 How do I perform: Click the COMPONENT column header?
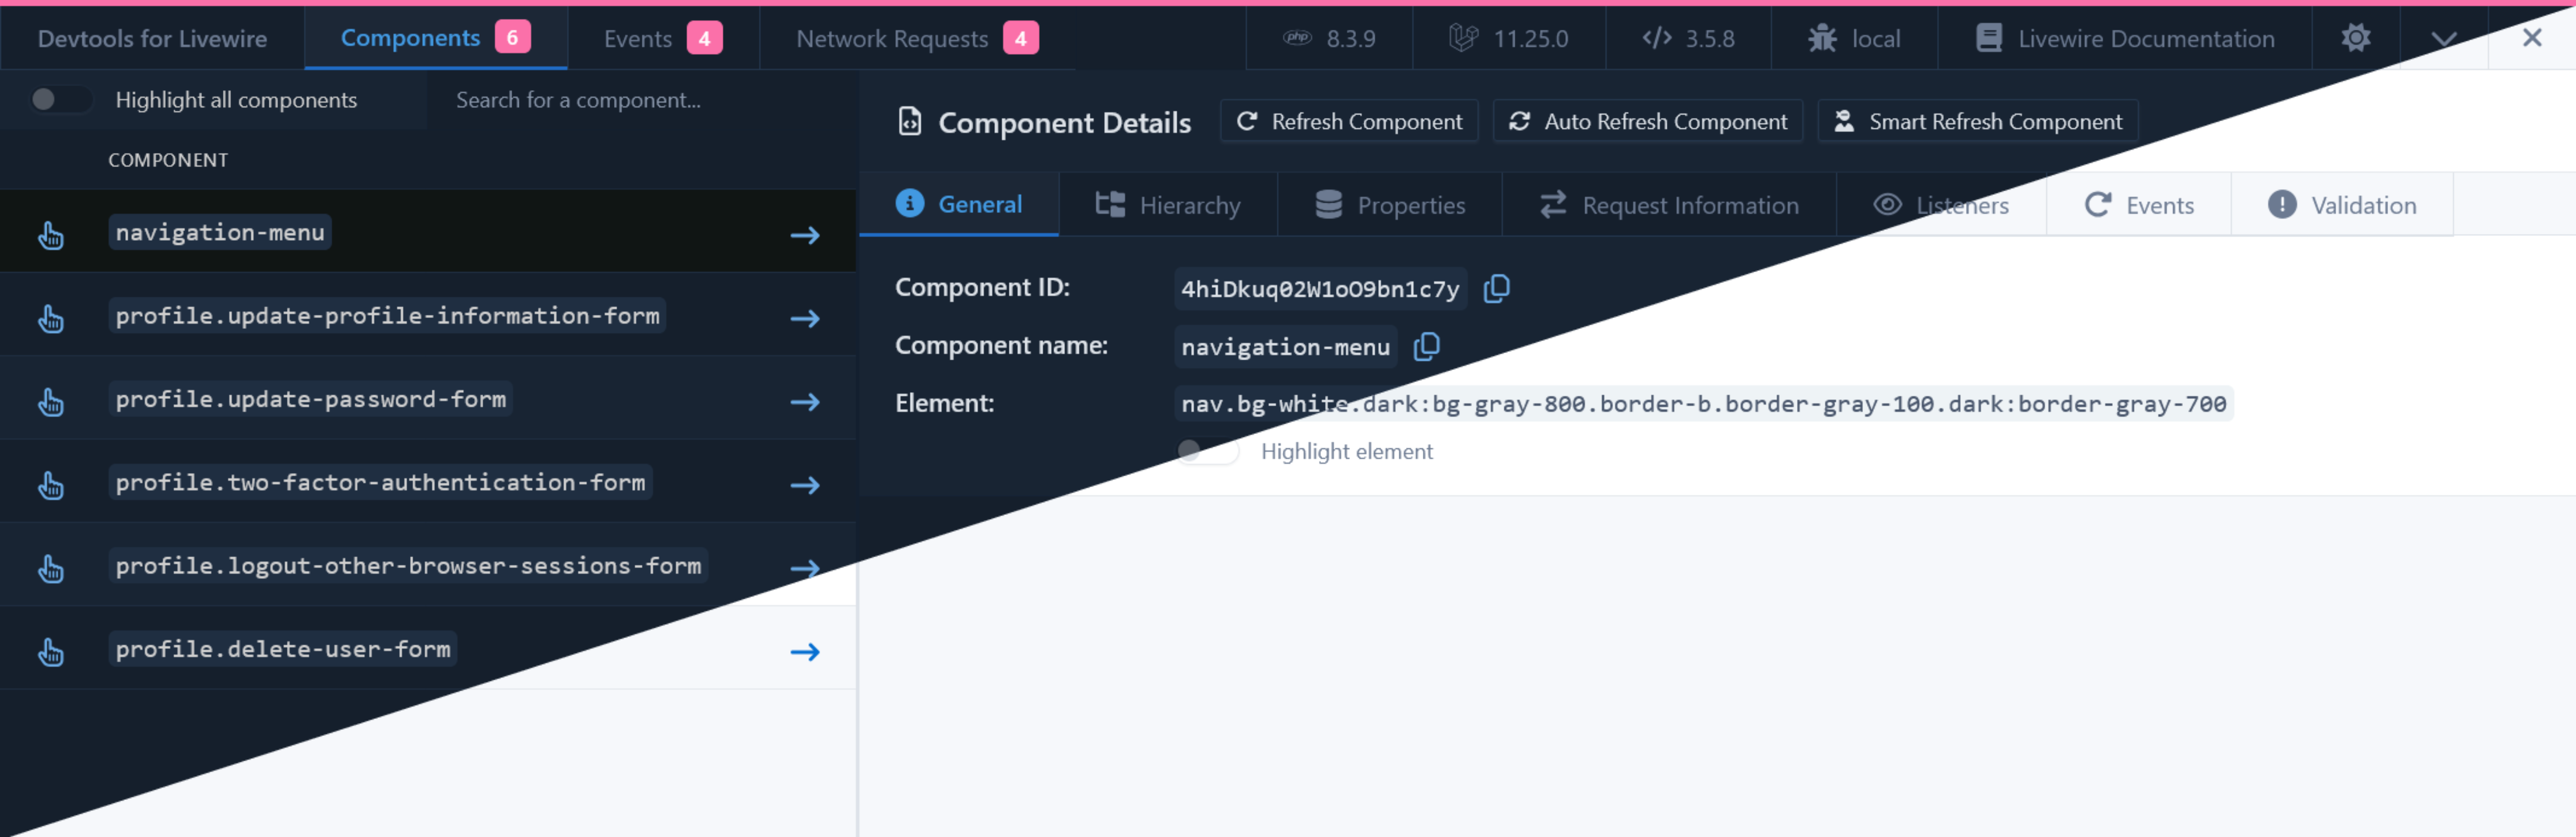[x=168, y=160]
